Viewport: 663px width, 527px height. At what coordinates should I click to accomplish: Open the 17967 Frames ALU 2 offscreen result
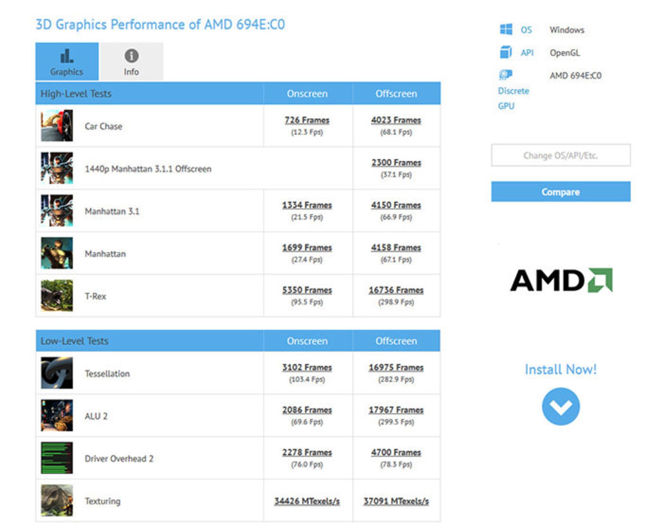coord(396,410)
